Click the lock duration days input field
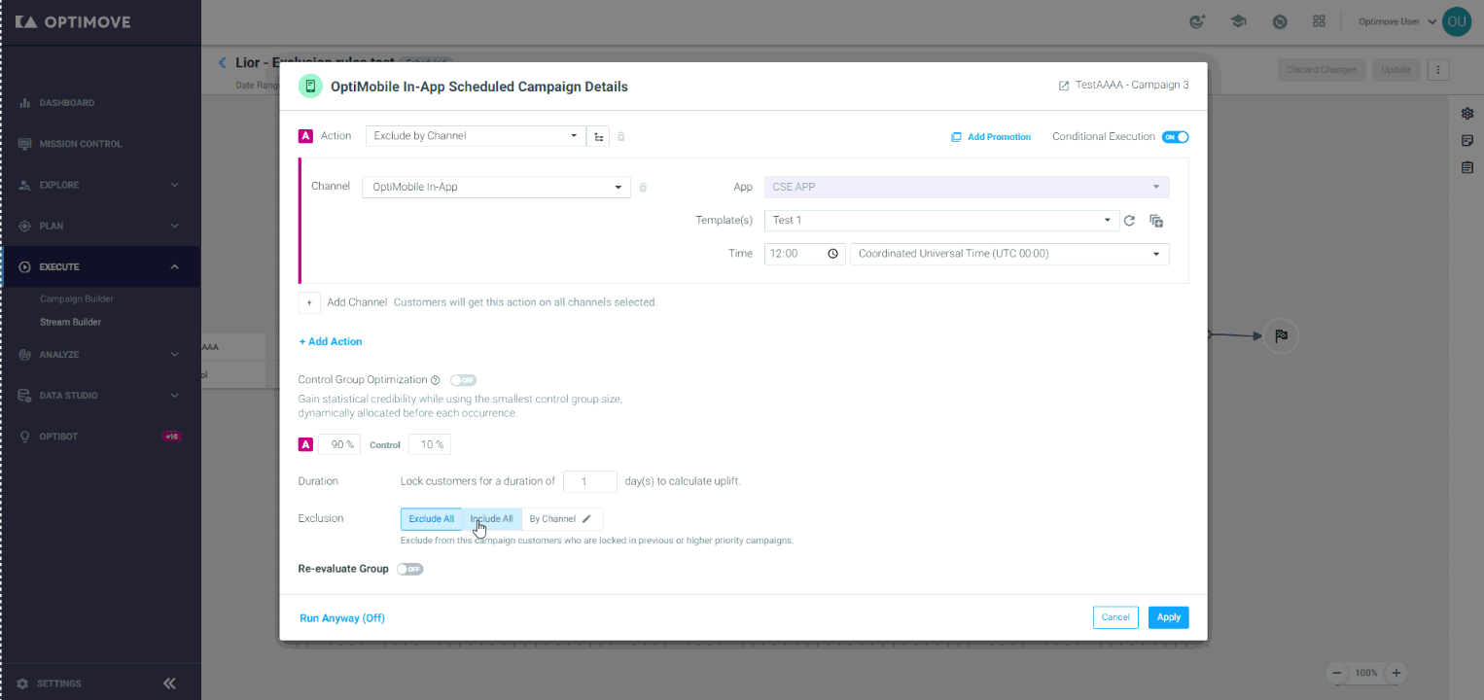Viewport: 1484px width, 700px height. 590,481
